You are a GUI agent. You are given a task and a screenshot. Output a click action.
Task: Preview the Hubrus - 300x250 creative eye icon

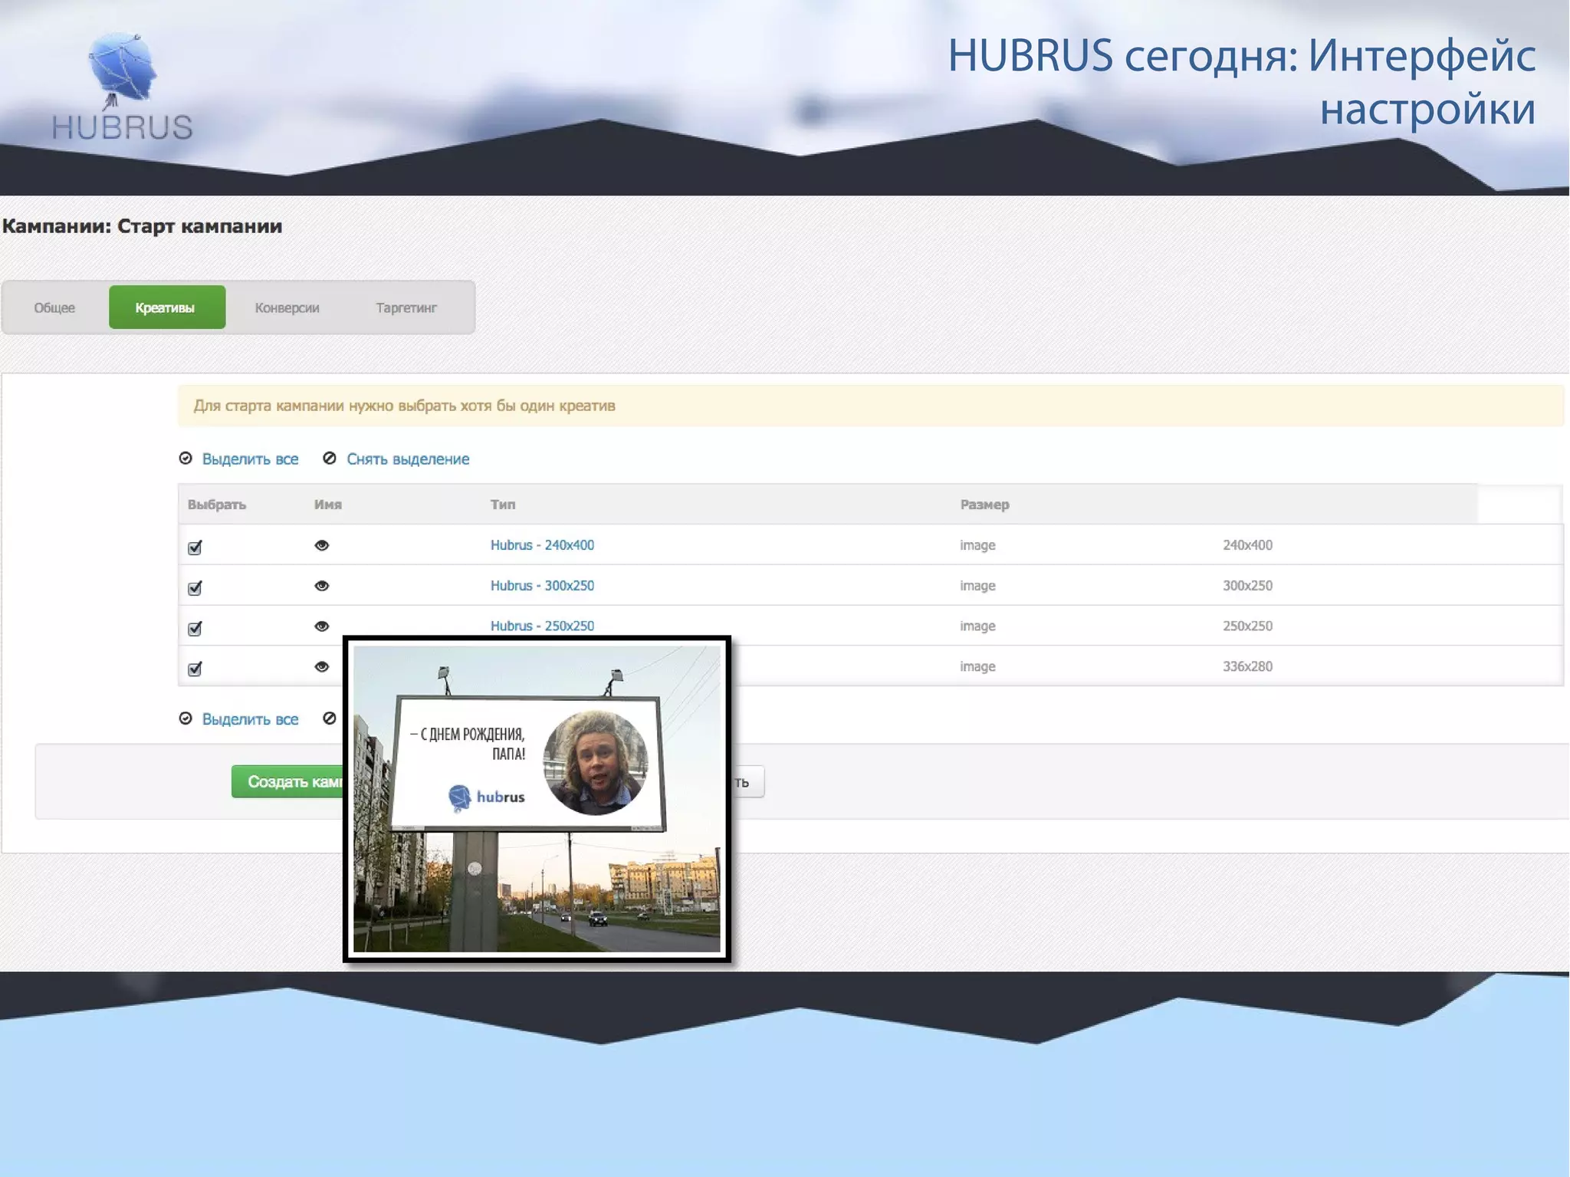pyautogui.click(x=322, y=586)
